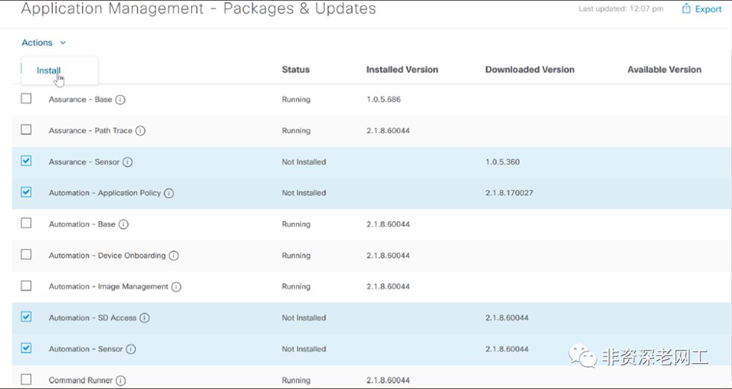This screenshot has width=732, height=389.
Task: Deselect Automation - SD Access checkbox
Action: [x=26, y=317]
